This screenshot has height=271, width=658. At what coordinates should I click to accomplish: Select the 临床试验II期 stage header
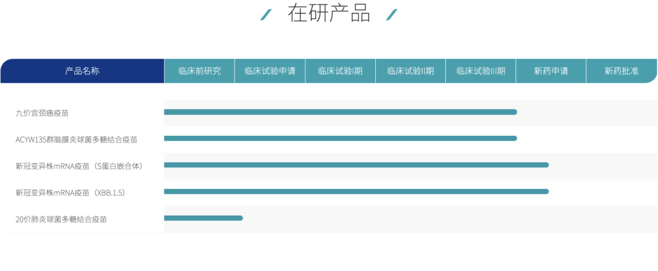click(x=411, y=71)
